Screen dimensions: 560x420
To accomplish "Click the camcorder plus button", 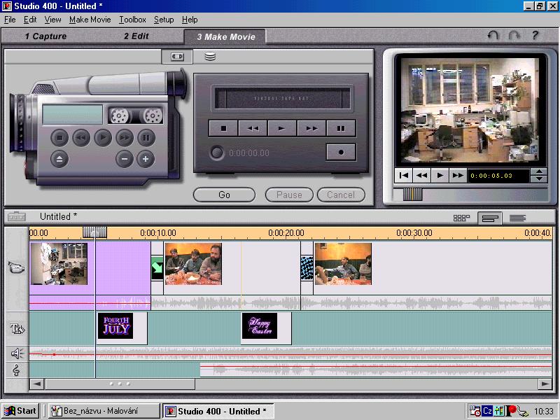I will (x=146, y=159).
